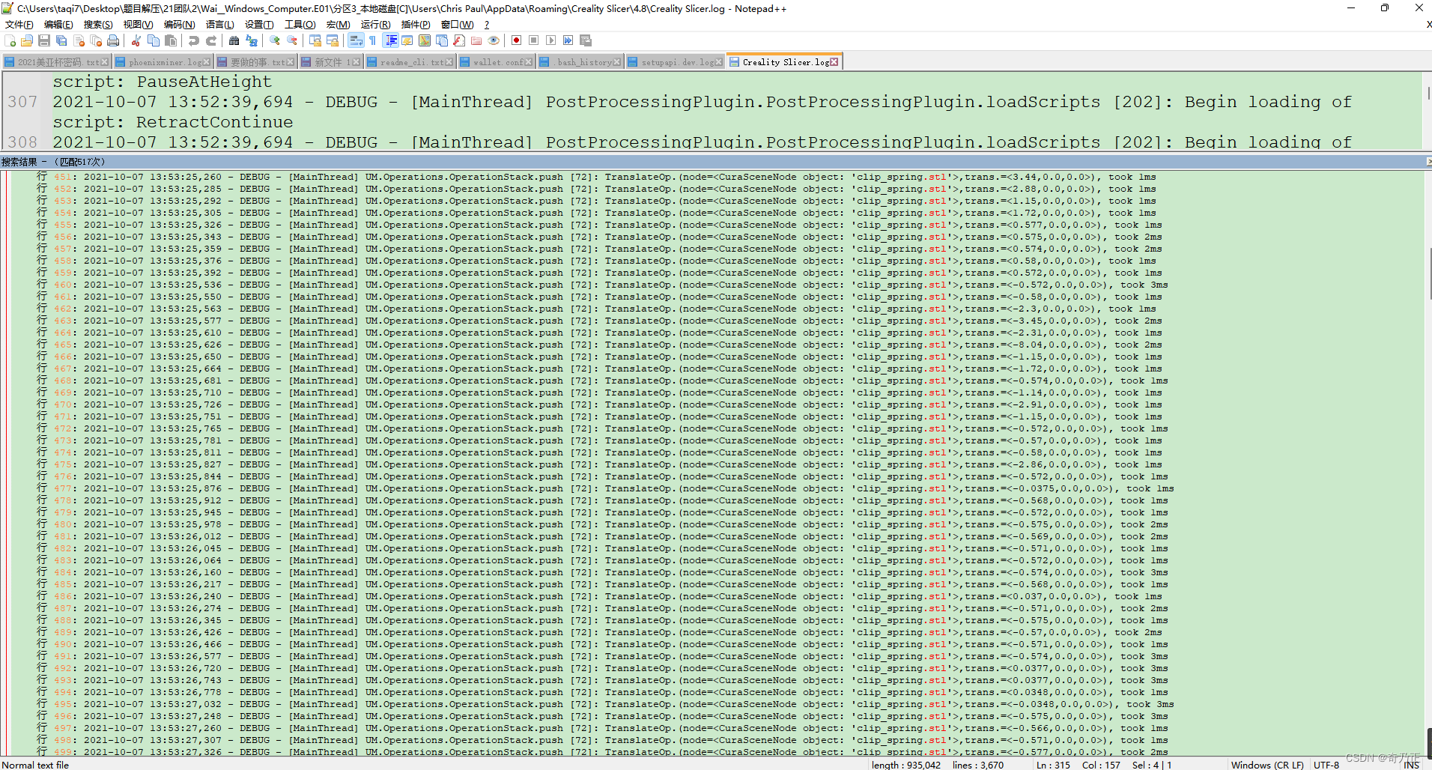Click the UTF-8 encoding status field
Image resolution: width=1432 pixels, height=770 pixels.
coord(1326,765)
